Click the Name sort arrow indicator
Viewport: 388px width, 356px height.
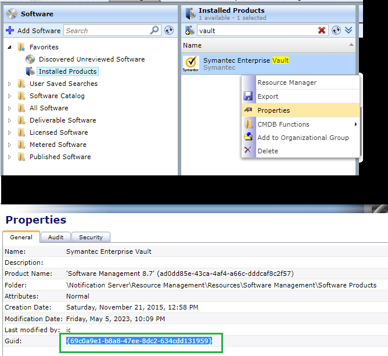pos(351,45)
